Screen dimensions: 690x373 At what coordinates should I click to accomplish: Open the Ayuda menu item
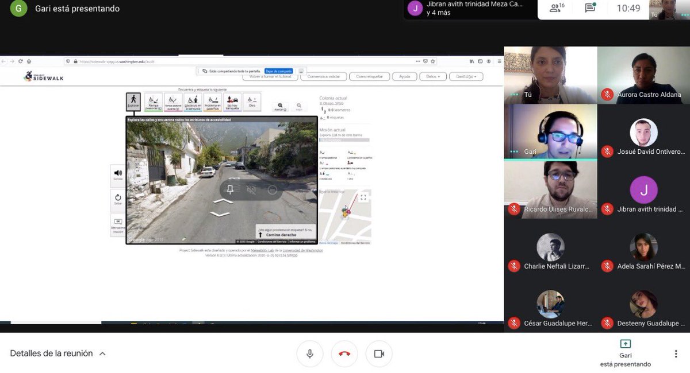[405, 76]
